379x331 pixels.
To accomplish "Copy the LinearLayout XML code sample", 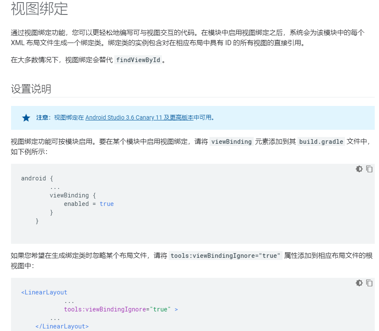I will [369, 283].
